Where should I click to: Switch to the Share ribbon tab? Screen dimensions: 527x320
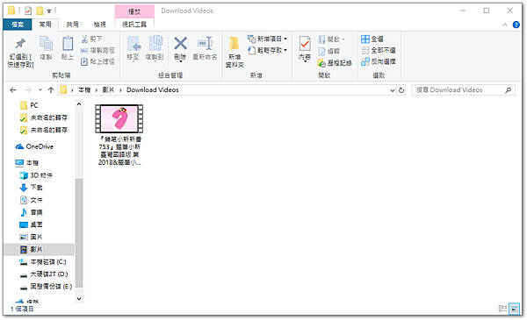72,25
